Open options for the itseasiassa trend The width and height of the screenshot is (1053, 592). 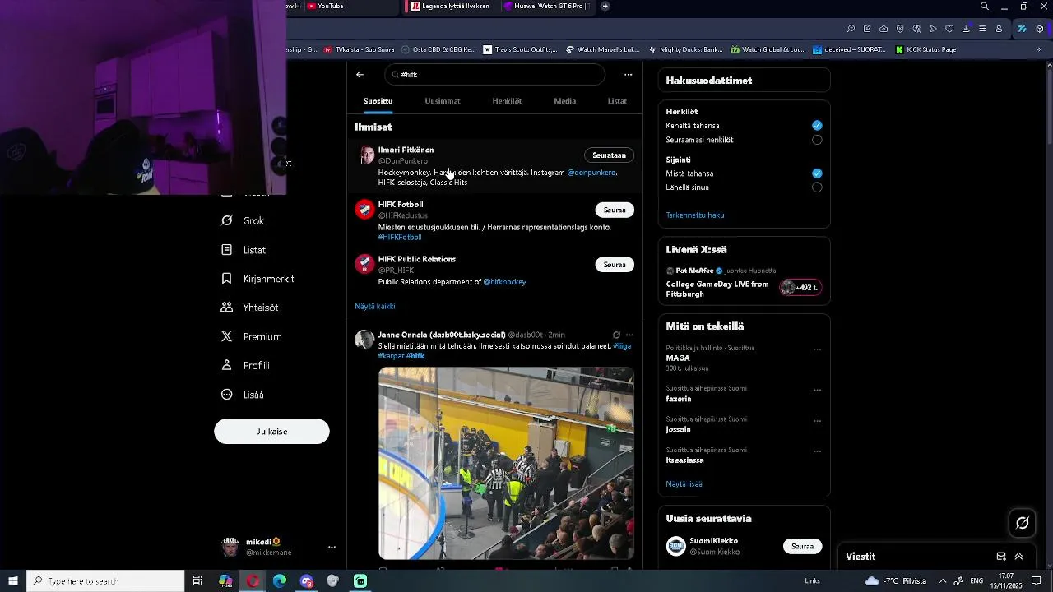point(817,451)
